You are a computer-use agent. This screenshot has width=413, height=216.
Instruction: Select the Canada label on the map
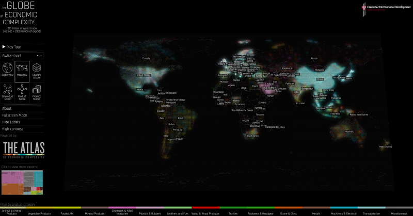[146, 58]
